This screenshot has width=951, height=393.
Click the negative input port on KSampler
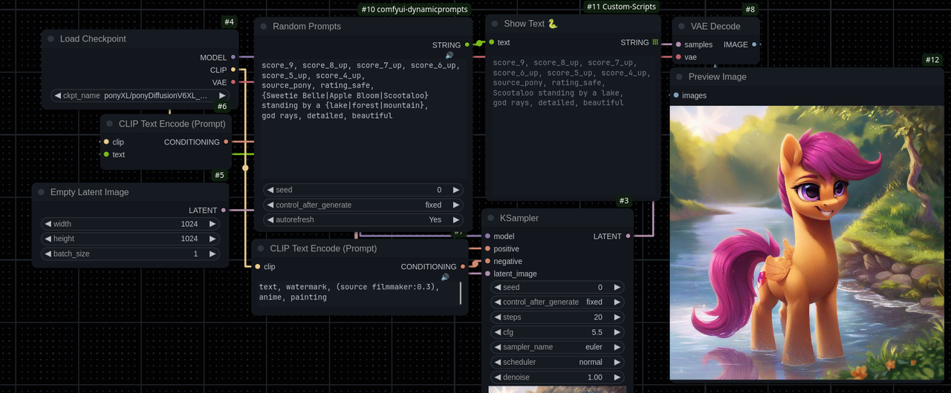coord(487,261)
